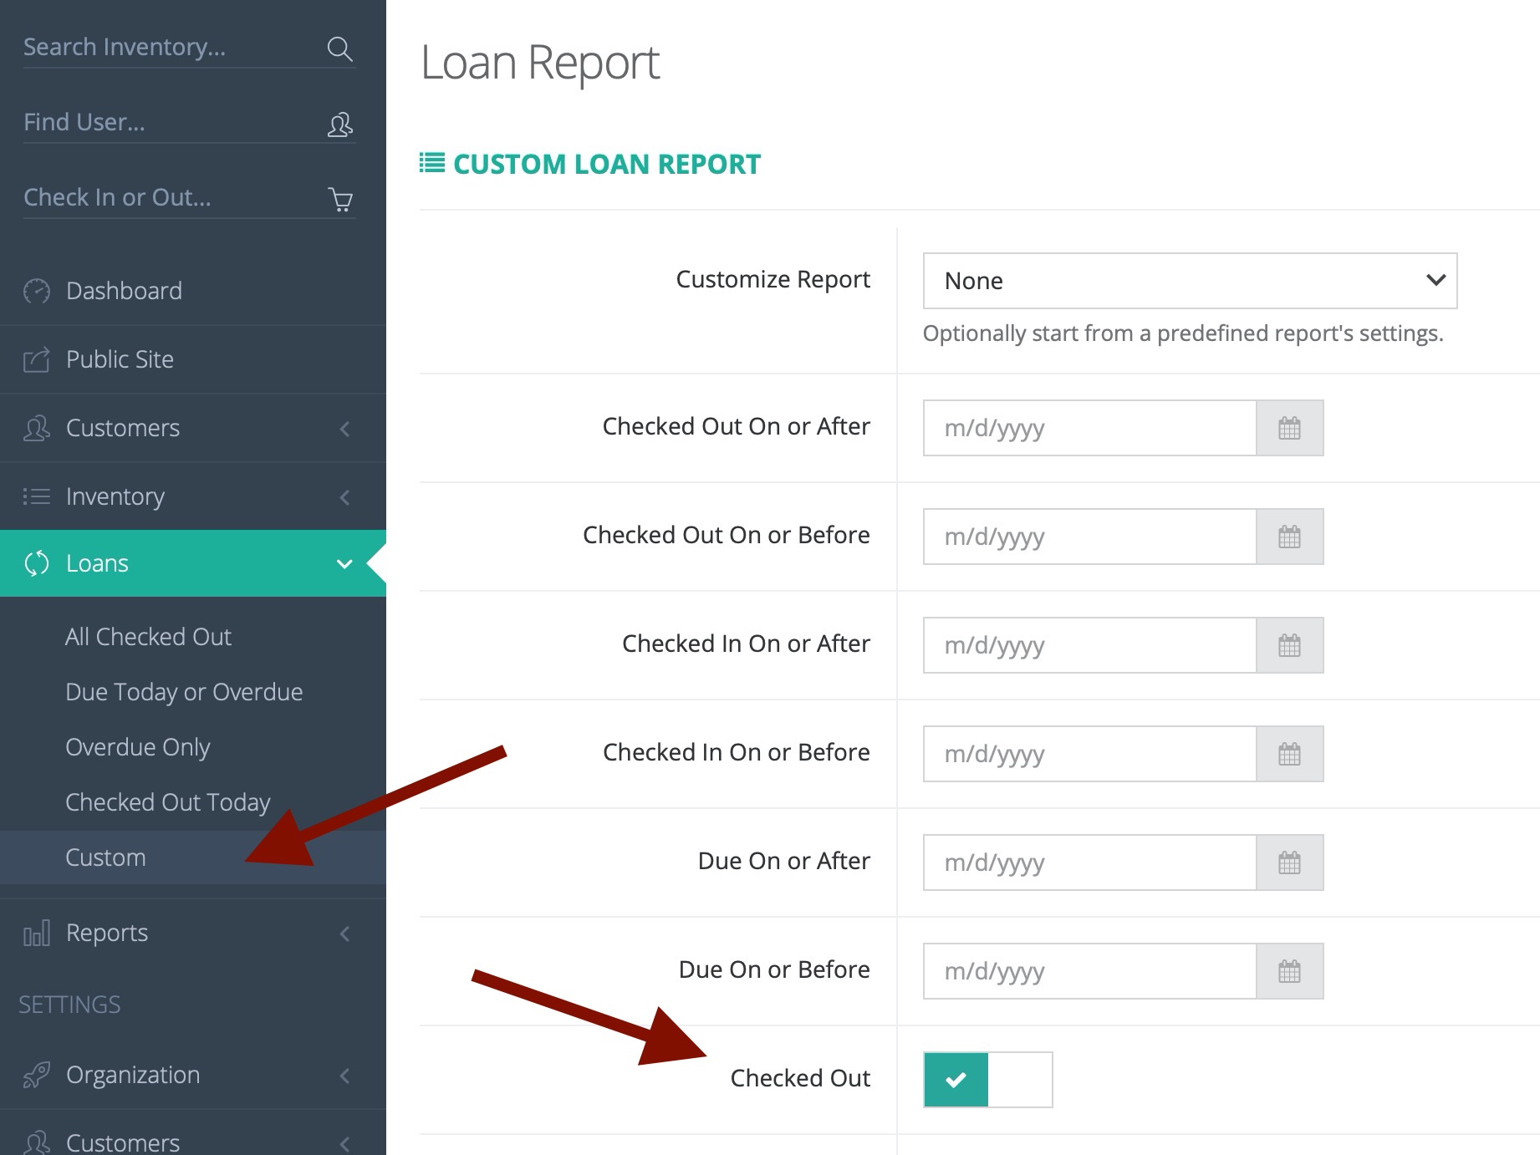Click the 'Loan Report' page title
The height and width of the screenshot is (1155, 1540).
tap(540, 63)
